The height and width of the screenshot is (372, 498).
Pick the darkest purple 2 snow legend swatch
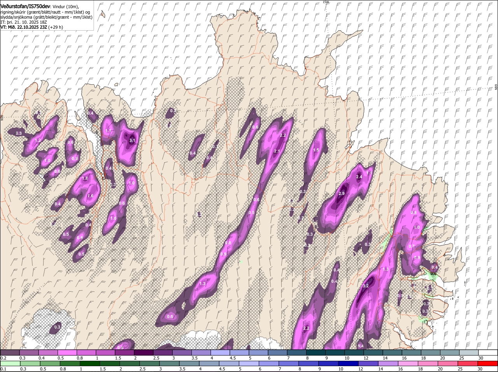click(x=144, y=353)
